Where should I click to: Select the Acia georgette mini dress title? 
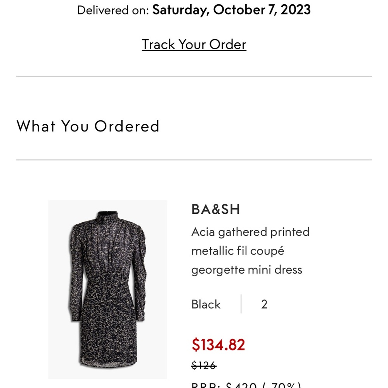point(250,250)
